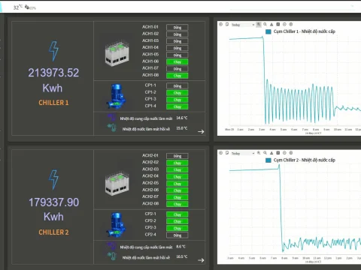The height and width of the screenshot is (270, 361).
Task: Click the Chiller 2 return water temperature icon
Action: pos(111,256)
